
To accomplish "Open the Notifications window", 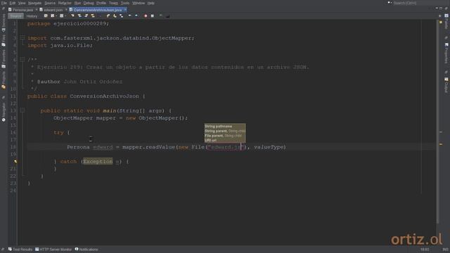I will tap(86, 249).
